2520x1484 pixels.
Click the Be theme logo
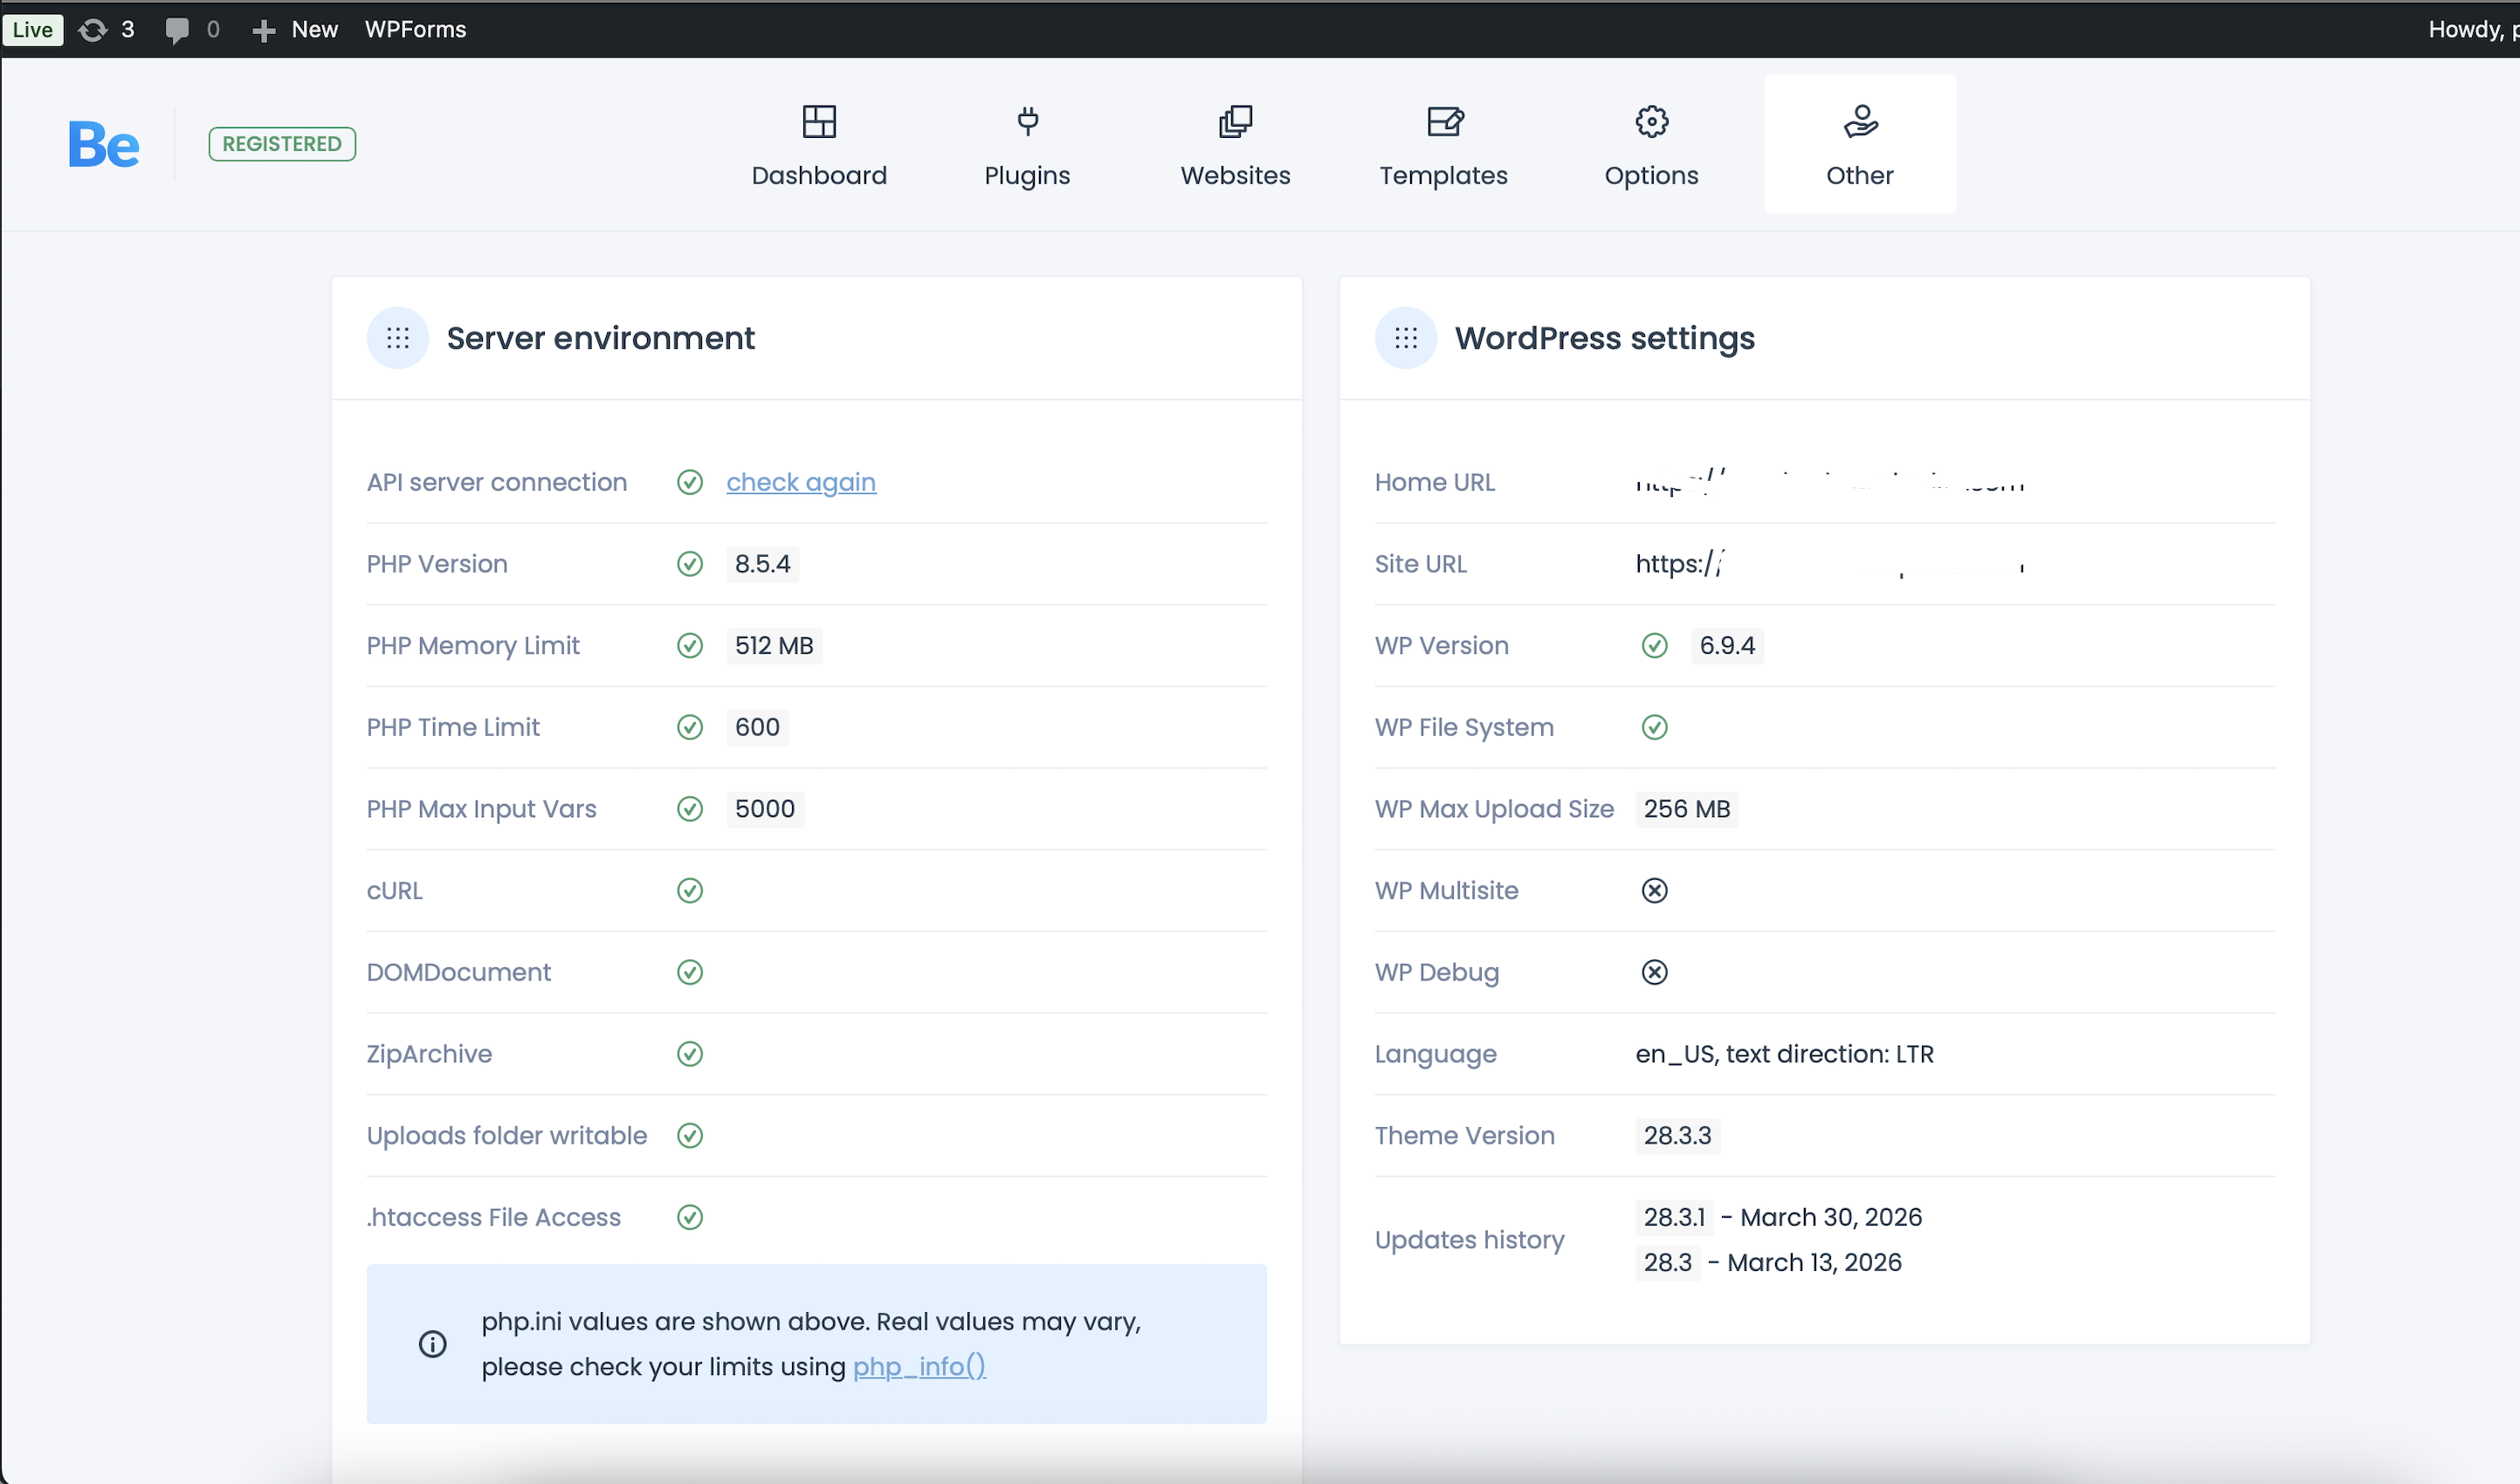pos(104,144)
